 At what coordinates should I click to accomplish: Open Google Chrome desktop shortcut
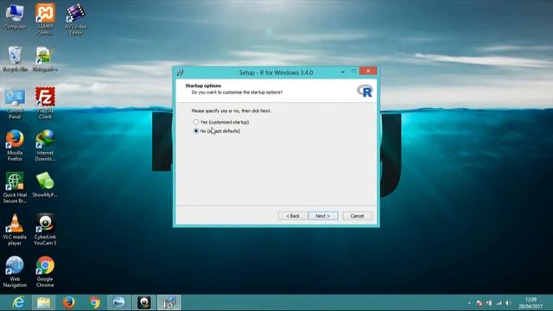tap(45, 271)
